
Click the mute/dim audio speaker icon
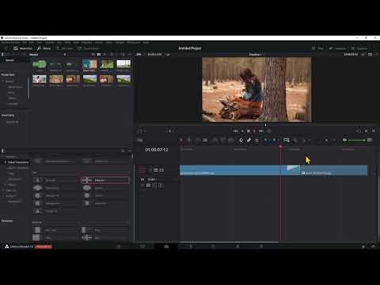tap(344, 140)
